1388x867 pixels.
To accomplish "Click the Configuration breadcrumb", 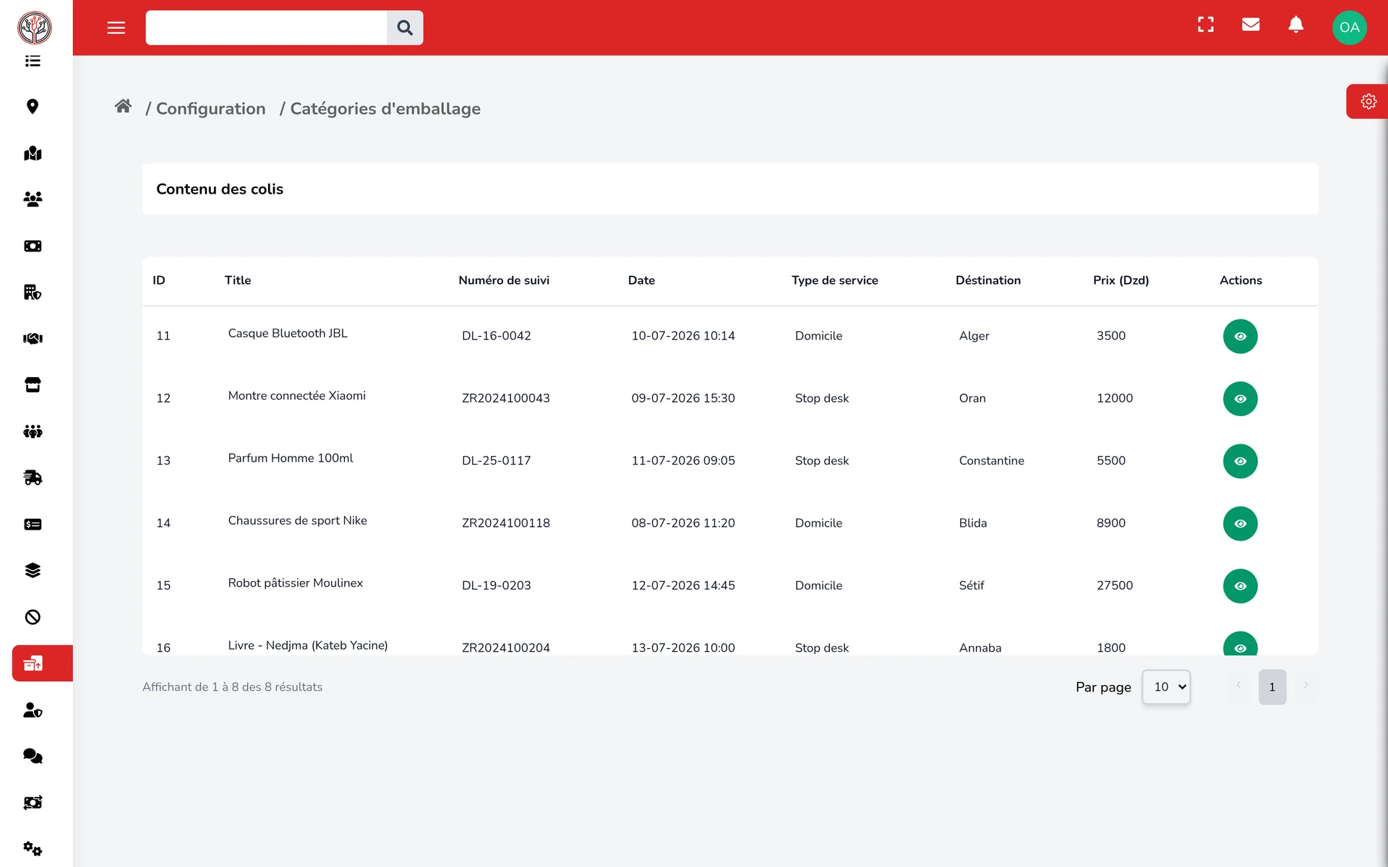I will point(210,108).
